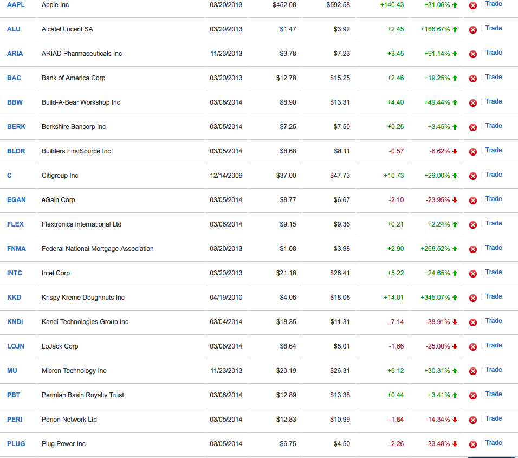Screen dimensions: 518x458
Task: Open the FNMA ticker link
Action: (x=16, y=249)
